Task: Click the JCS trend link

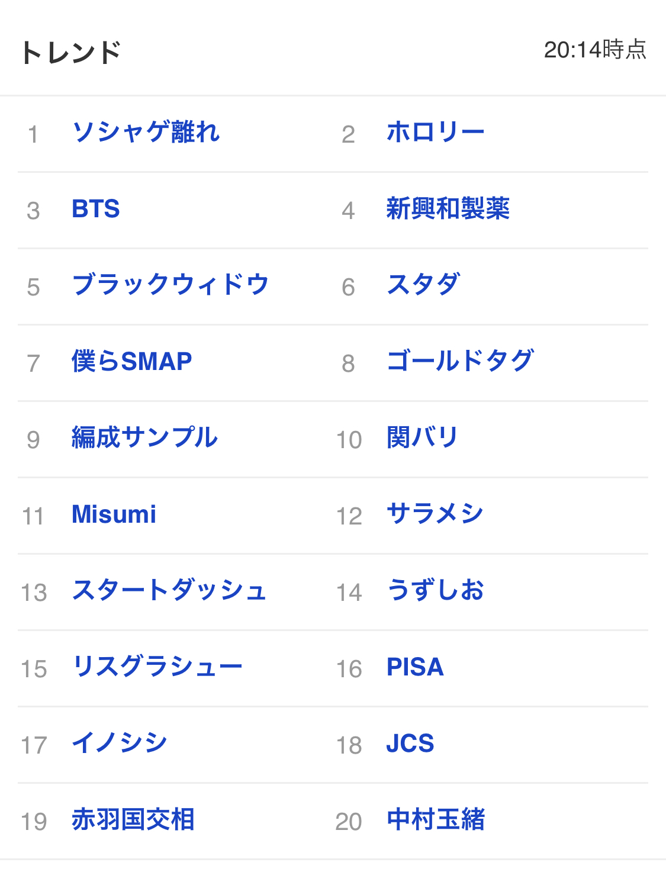Action: pyautogui.click(x=410, y=743)
